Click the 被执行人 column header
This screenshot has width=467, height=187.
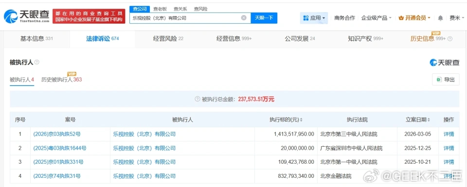tap(182, 120)
